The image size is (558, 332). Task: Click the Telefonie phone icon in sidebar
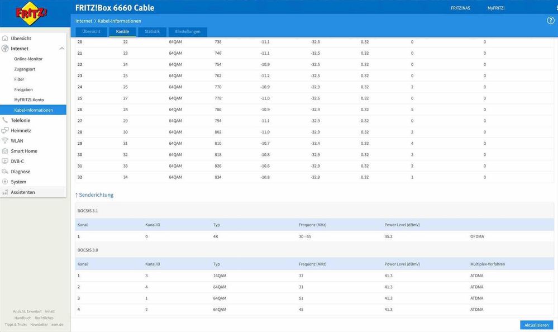(5, 120)
